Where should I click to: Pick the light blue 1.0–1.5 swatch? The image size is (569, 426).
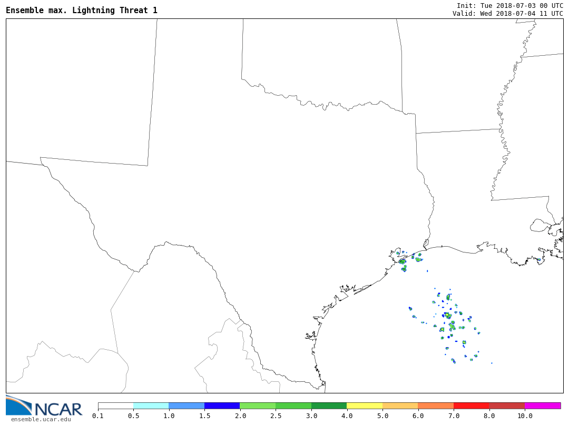pos(187,405)
